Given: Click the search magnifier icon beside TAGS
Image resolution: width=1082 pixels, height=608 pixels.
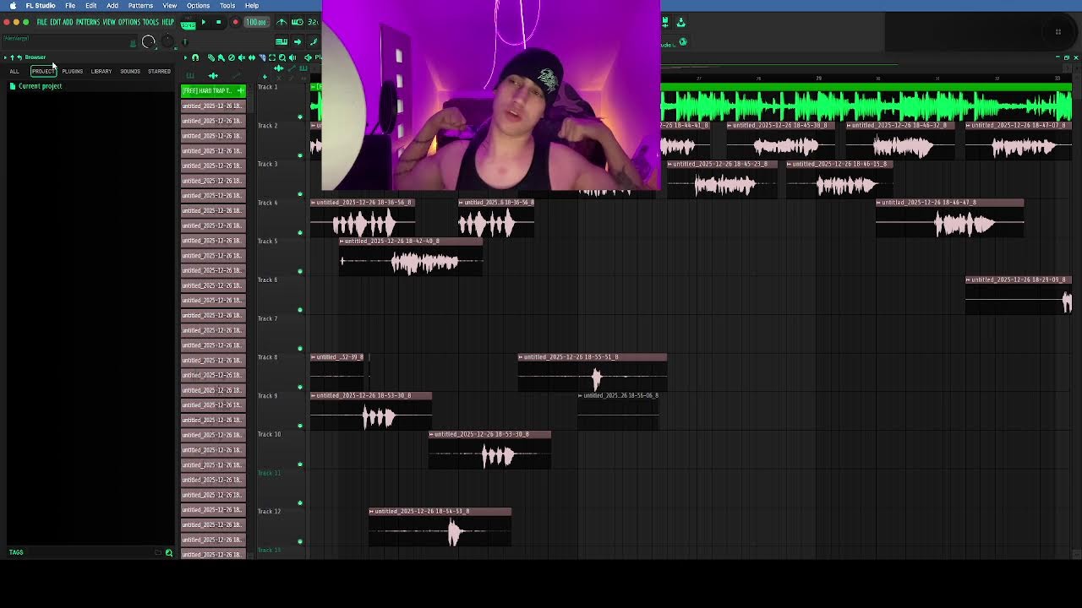Looking at the screenshot, I should coord(169,553).
